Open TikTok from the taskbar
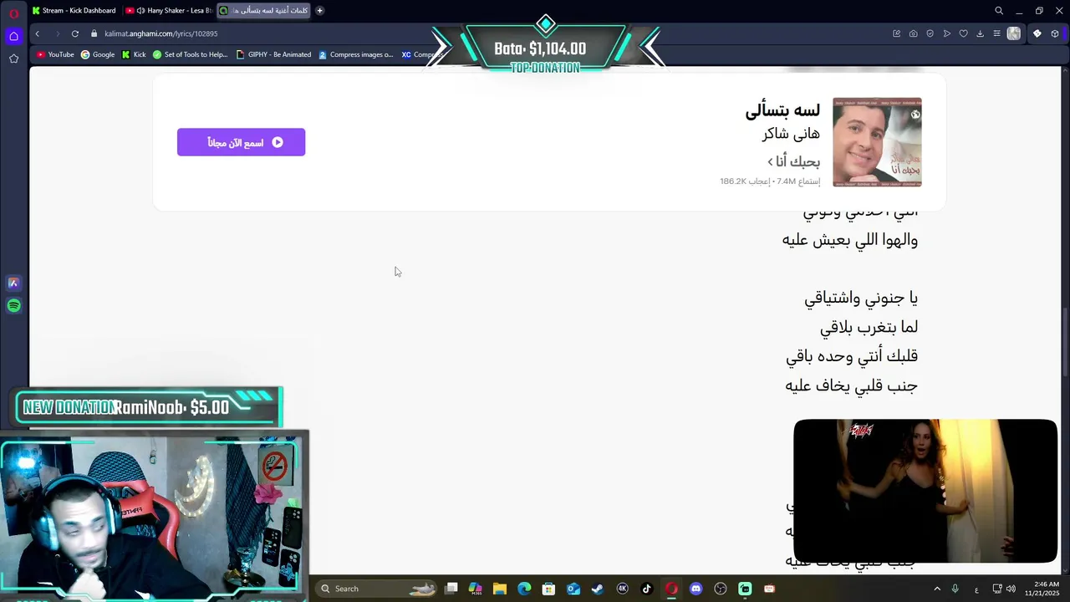 [x=646, y=589]
